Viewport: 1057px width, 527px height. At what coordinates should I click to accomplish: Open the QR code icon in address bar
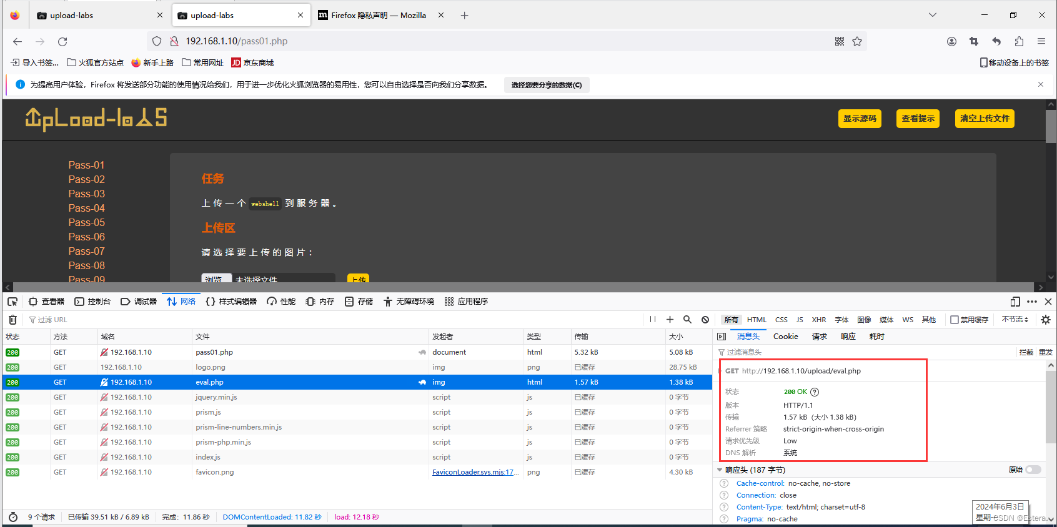click(x=840, y=41)
